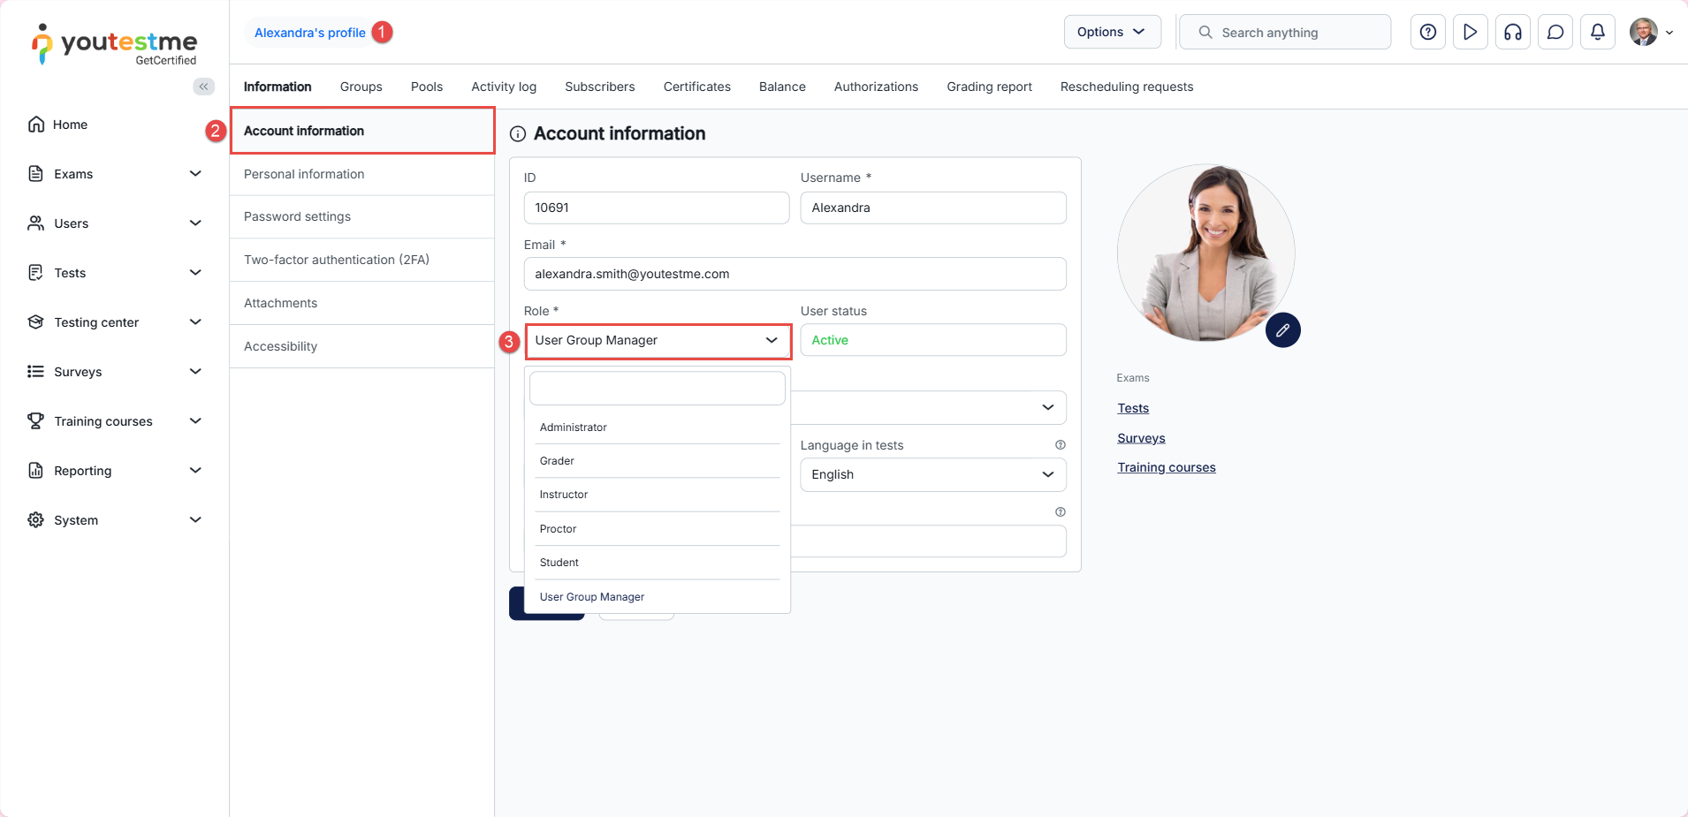The width and height of the screenshot is (1688, 817).
Task: Click the headphones support icon
Action: pyautogui.click(x=1512, y=32)
